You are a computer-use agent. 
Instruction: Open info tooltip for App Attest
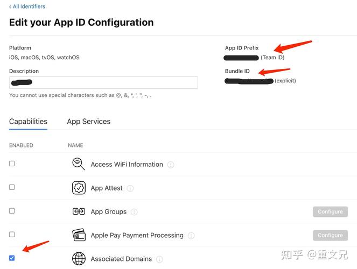[x=130, y=188]
